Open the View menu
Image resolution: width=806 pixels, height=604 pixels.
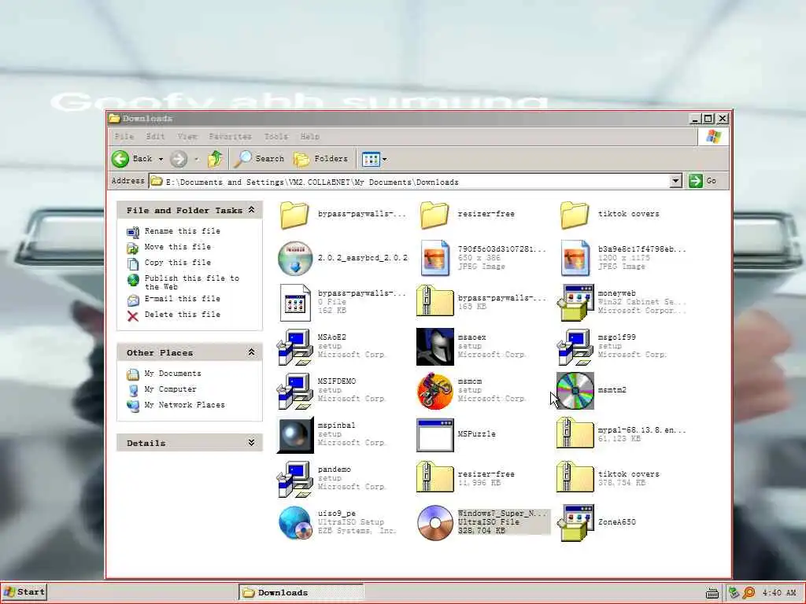[187, 137]
